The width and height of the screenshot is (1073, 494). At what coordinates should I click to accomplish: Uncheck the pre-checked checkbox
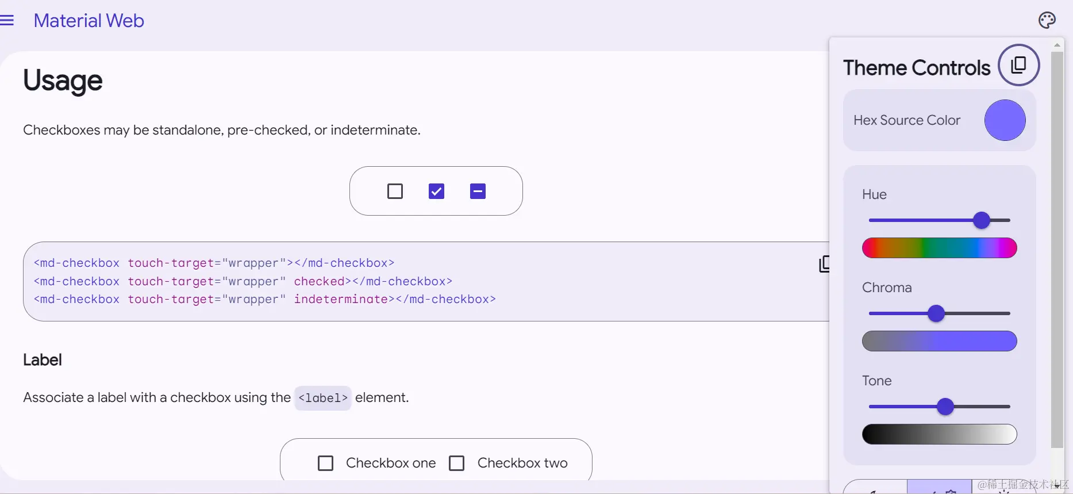[x=436, y=191]
